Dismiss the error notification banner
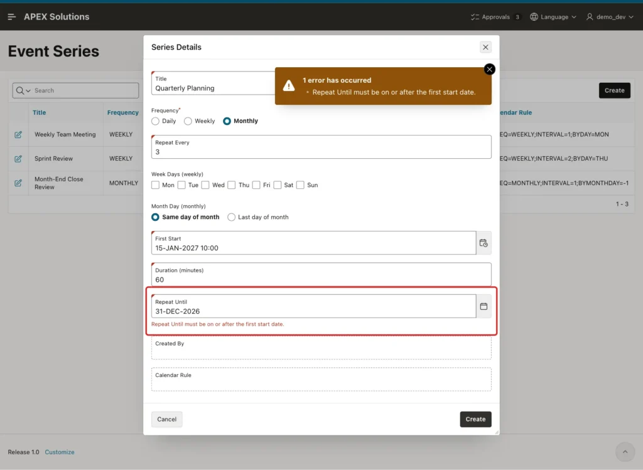 tap(489, 69)
